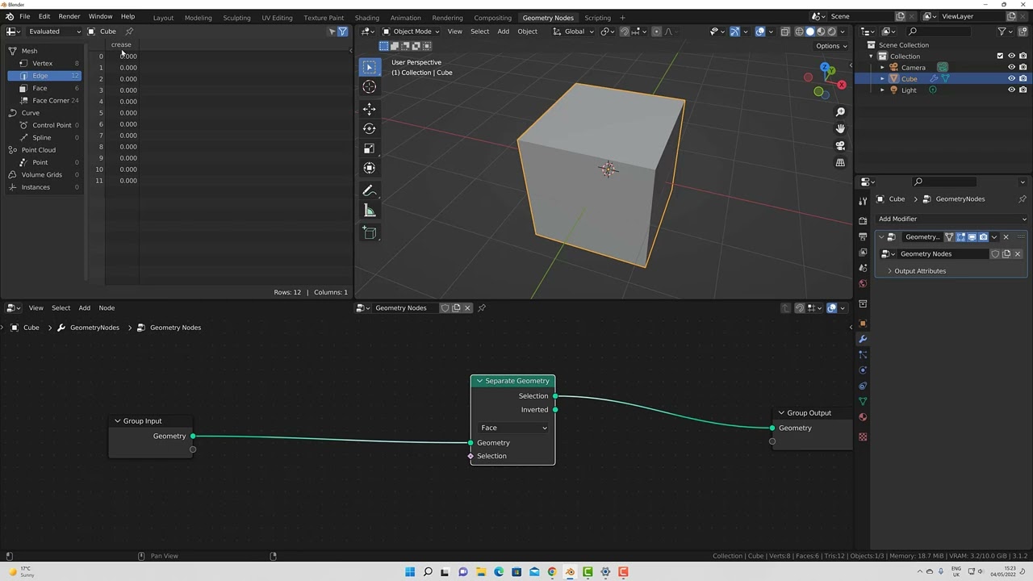Viewport: 1033px width, 581px height.
Task: Toggle X-Ray view in the viewport
Action: [x=785, y=31]
